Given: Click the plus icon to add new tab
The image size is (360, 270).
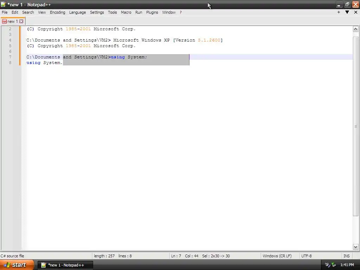Looking at the screenshot, I should pyautogui.click(x=339, y=12).
